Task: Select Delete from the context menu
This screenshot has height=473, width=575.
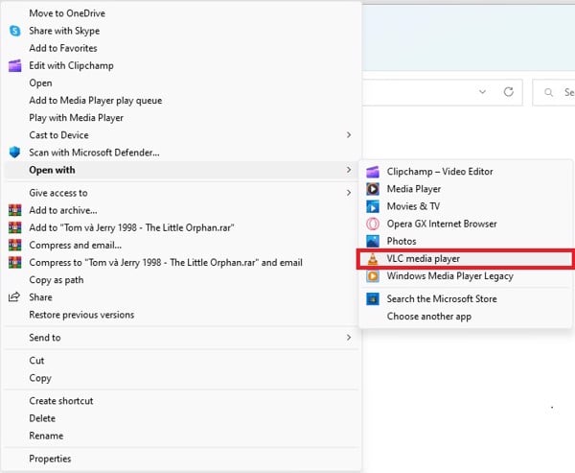Action: pos(42,418)
